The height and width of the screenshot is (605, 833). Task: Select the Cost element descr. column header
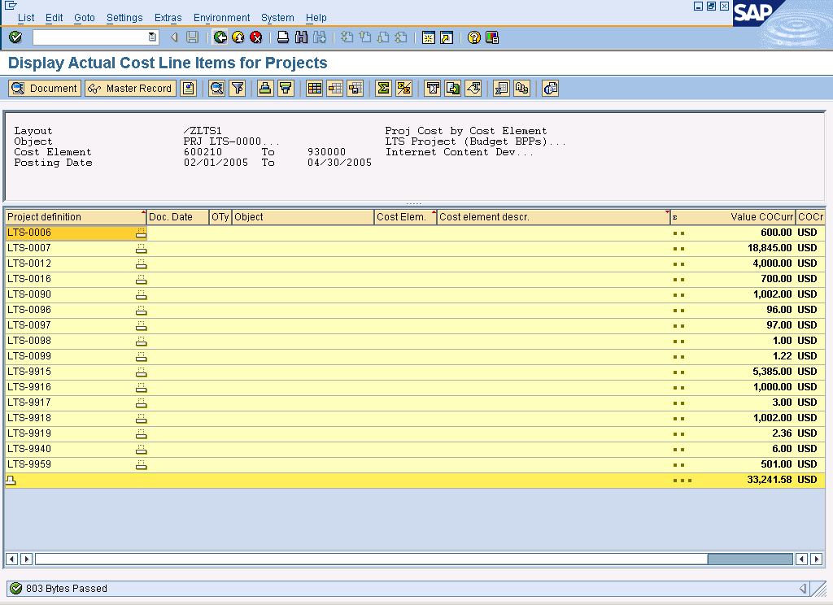coord(553,217)
